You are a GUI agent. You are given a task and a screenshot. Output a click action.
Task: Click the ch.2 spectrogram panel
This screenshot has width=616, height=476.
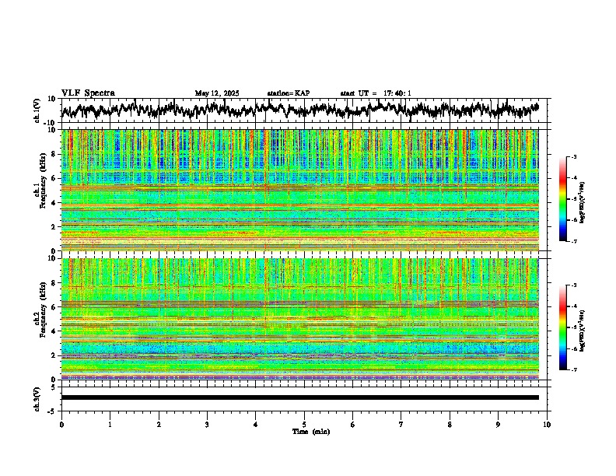tap(299, 319)
